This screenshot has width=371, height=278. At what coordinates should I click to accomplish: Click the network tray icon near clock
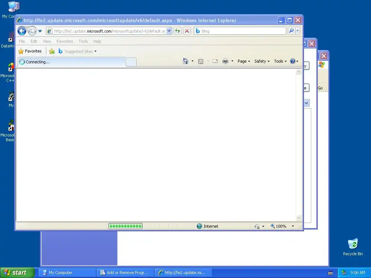pyautogui.click(x=344, y=273)
